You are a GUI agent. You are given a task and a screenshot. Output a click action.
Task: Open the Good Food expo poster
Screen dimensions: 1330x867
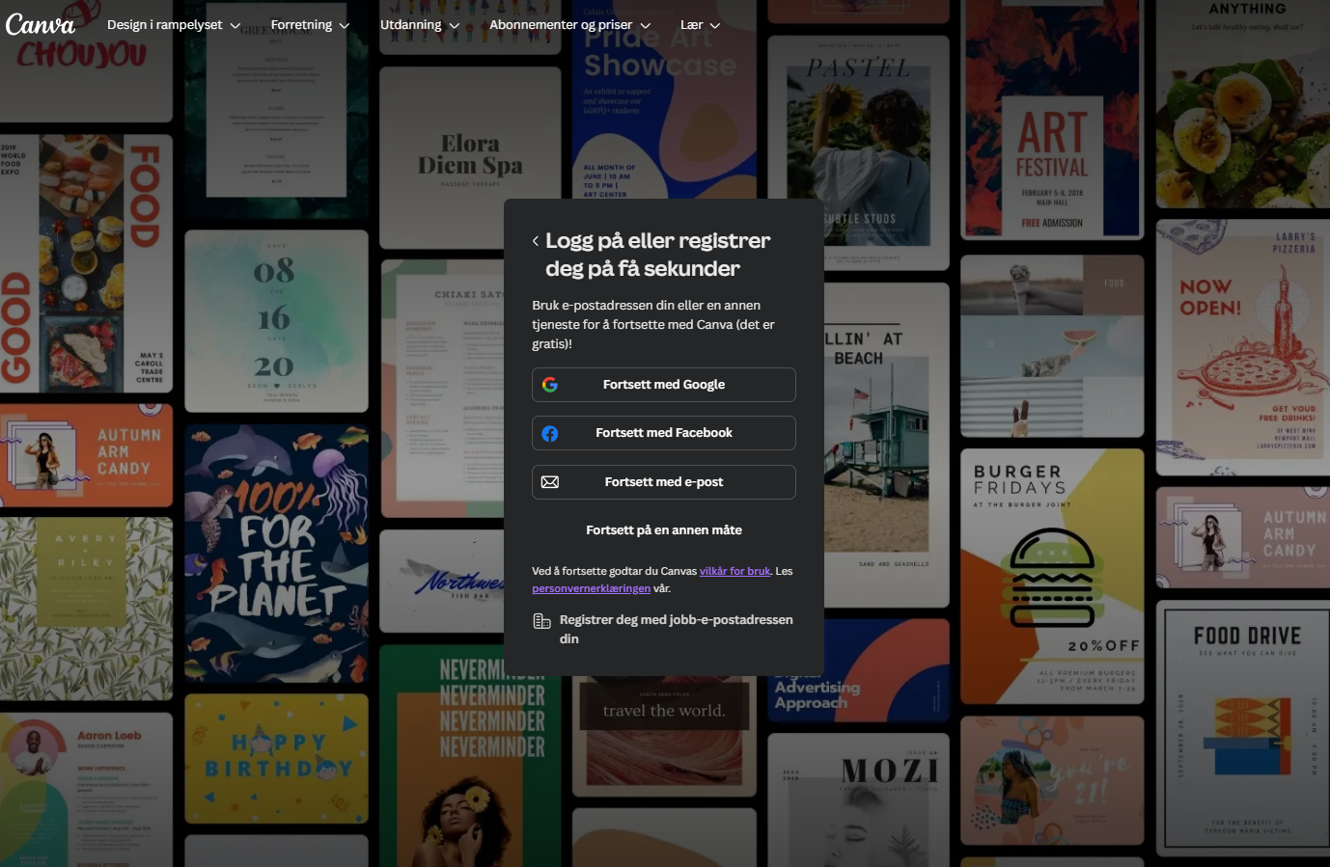[x=86, y=263]
